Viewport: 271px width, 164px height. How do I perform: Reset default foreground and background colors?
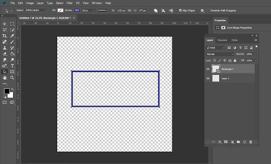point(5,97)
